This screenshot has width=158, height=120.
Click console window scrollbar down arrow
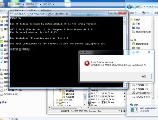coord(125,86)
